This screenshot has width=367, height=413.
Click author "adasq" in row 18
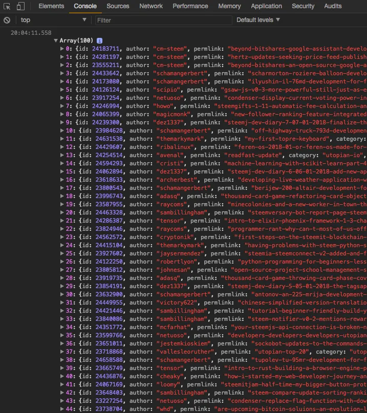168,196
